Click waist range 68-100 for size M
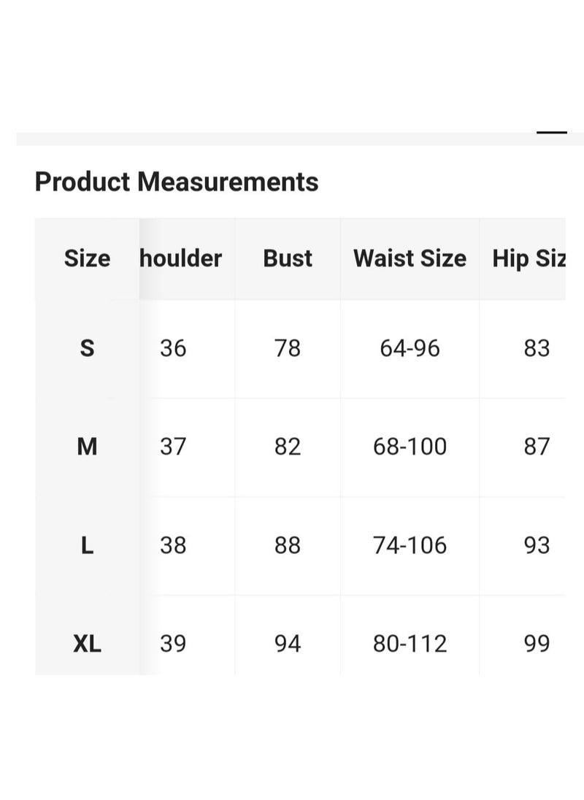This screenshot has width=584, height=800. point(410,447)
